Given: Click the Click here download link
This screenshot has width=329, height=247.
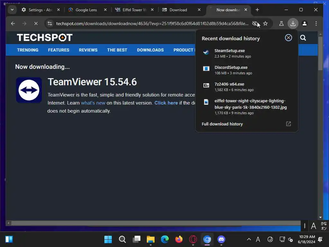Looking at the screenshot, I should [x=166, y=103].
